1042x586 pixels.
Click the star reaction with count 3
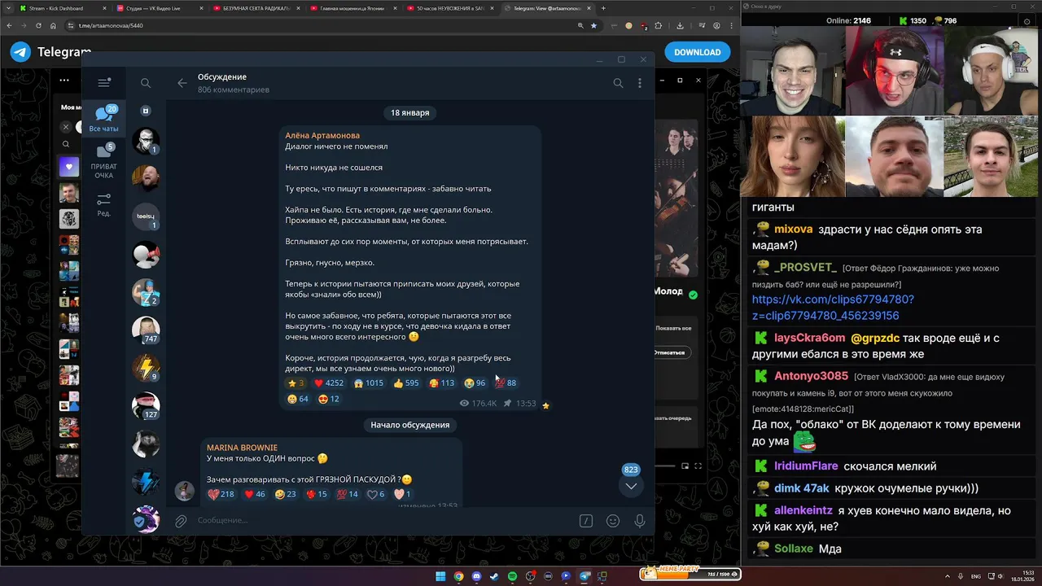296,383
